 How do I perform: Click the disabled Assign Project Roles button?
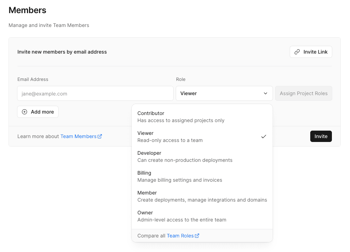pyautogui.click(x=303, y=93)
